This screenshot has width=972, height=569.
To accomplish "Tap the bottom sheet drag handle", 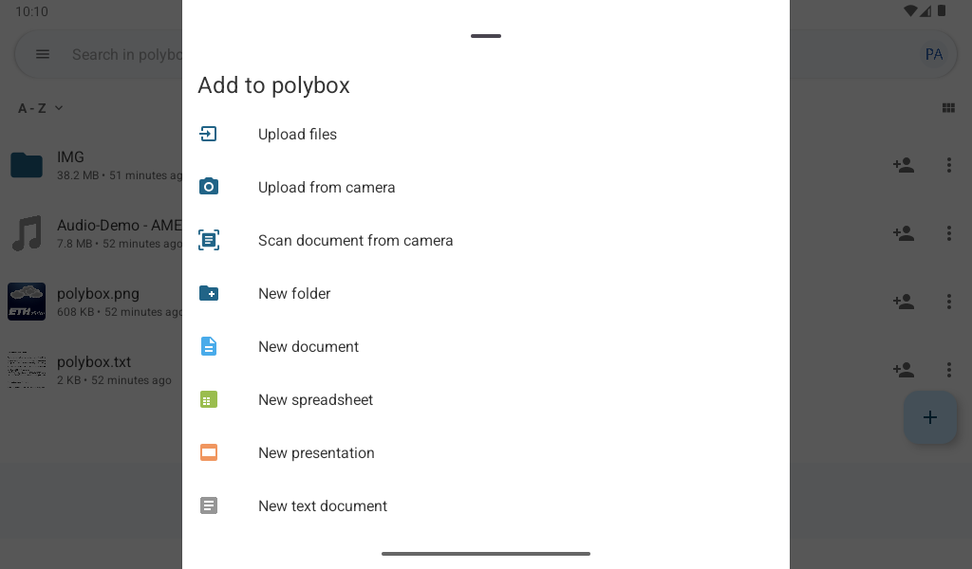I will click(485, 36).
